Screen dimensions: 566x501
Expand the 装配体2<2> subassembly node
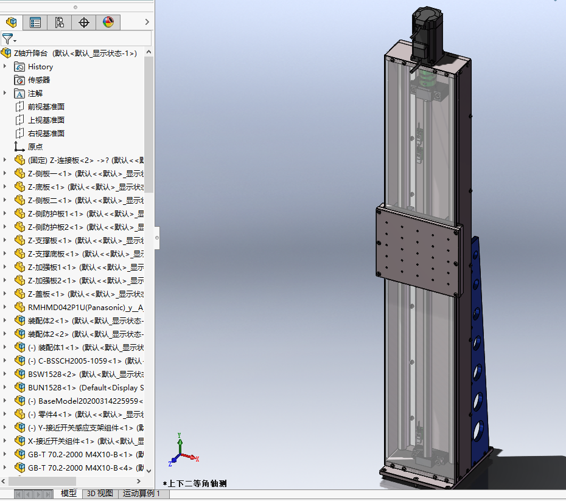(x=5, y=333)
